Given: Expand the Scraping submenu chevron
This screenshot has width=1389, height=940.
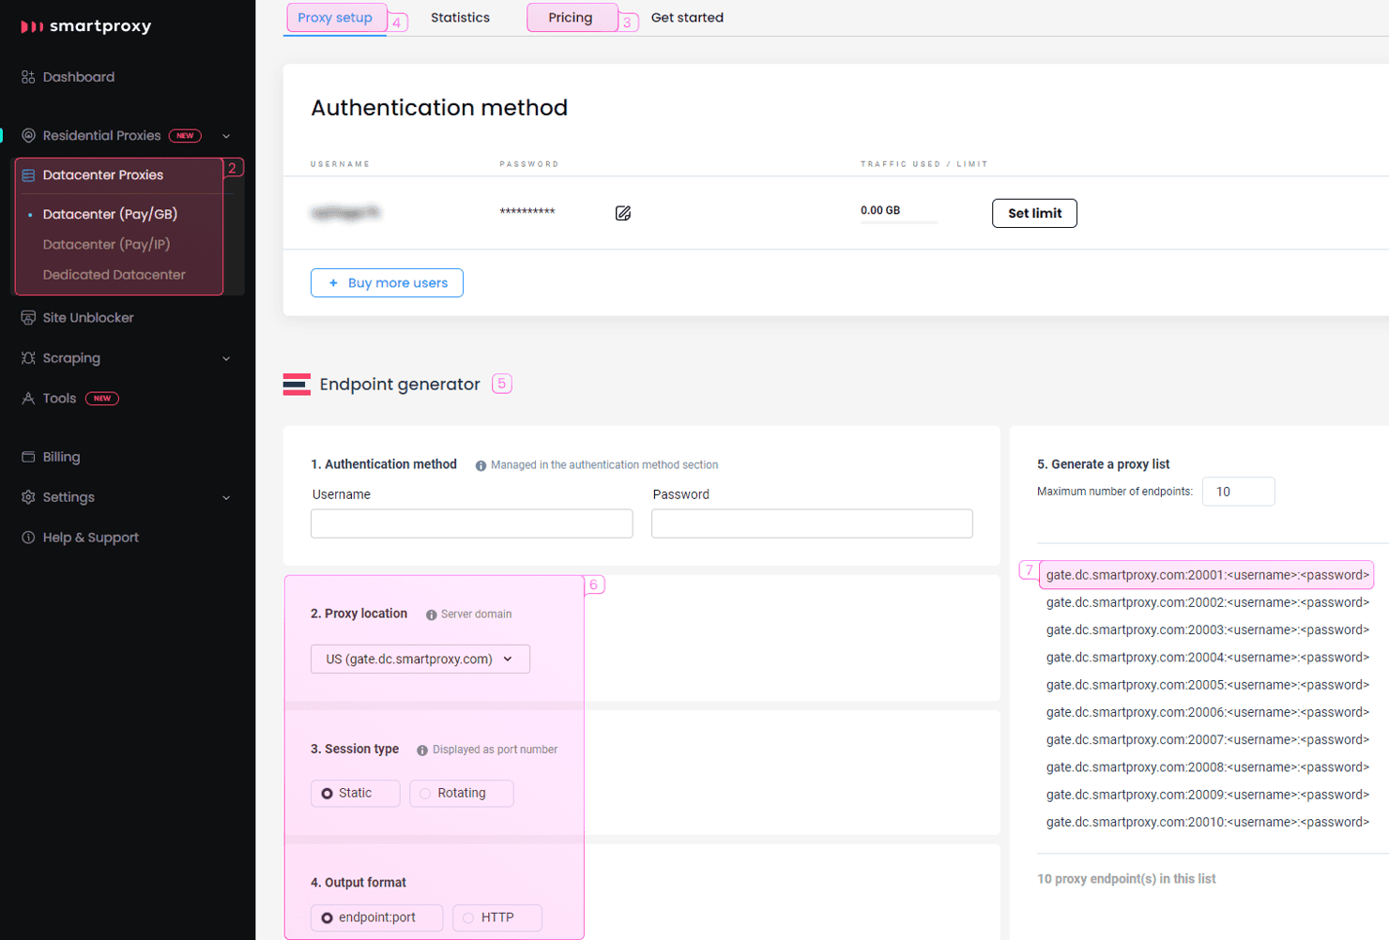Looking at the screenshot, I should click(226, 358).
